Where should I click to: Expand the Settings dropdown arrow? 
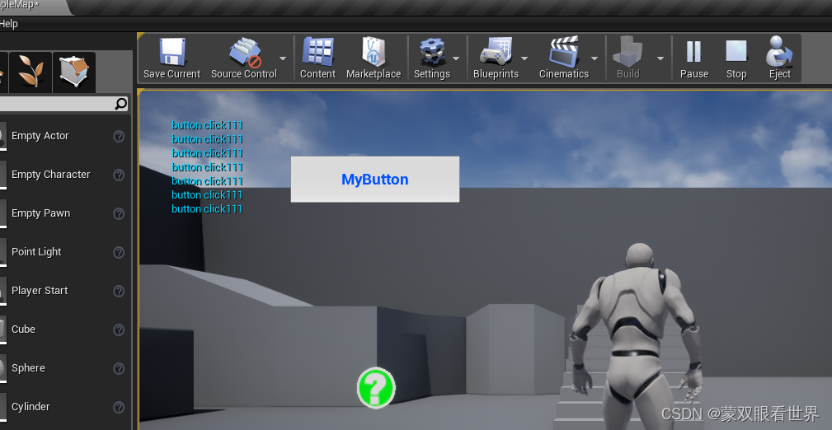[456, 58]
